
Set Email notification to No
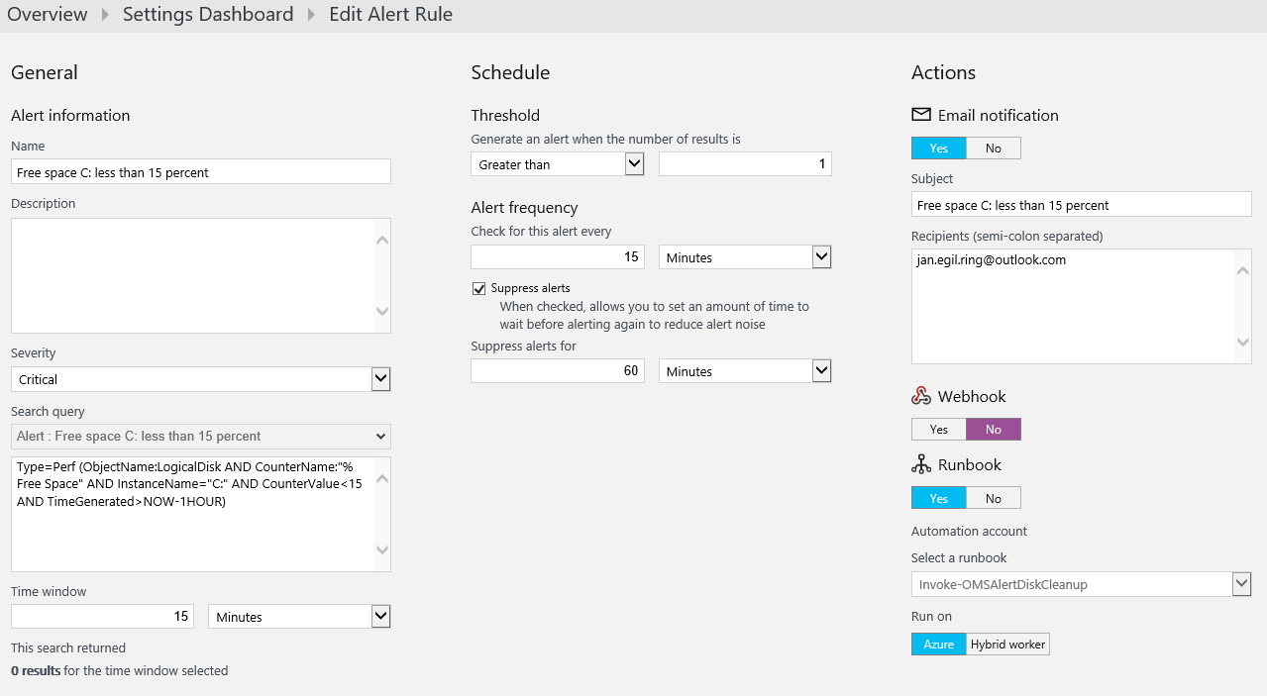click(993, 149)
